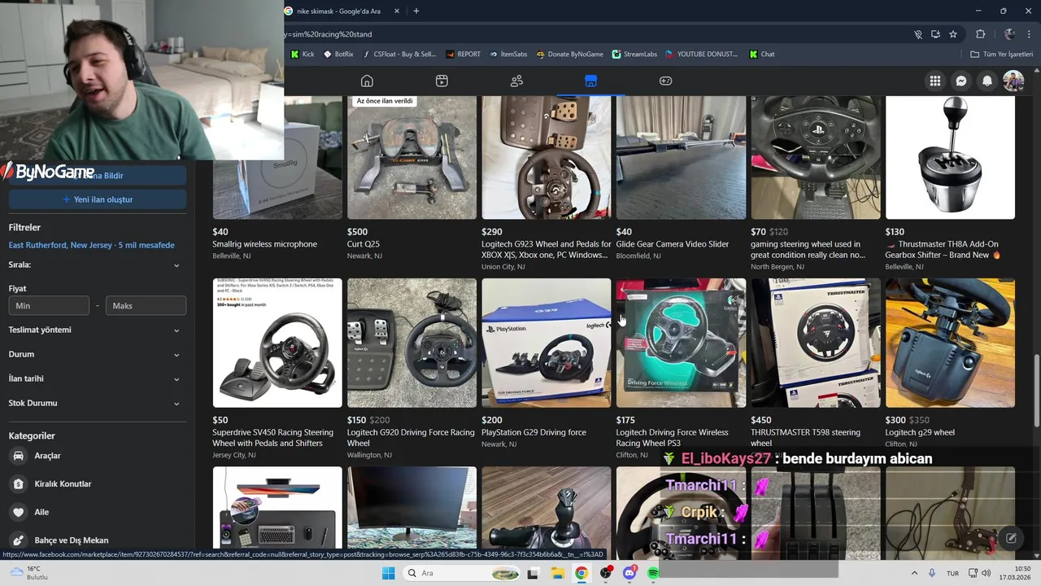The image size is (1041, 586).
Task: Click the Maks price input field
Action: 146,305
